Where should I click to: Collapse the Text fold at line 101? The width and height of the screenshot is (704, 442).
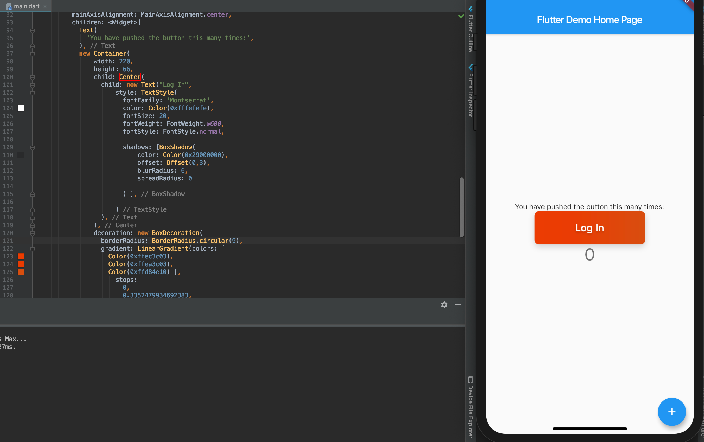click(33, 85)
